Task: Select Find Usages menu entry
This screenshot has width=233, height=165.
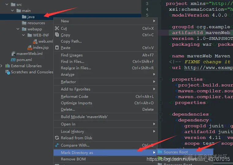Action: click(x=105, y=55)
